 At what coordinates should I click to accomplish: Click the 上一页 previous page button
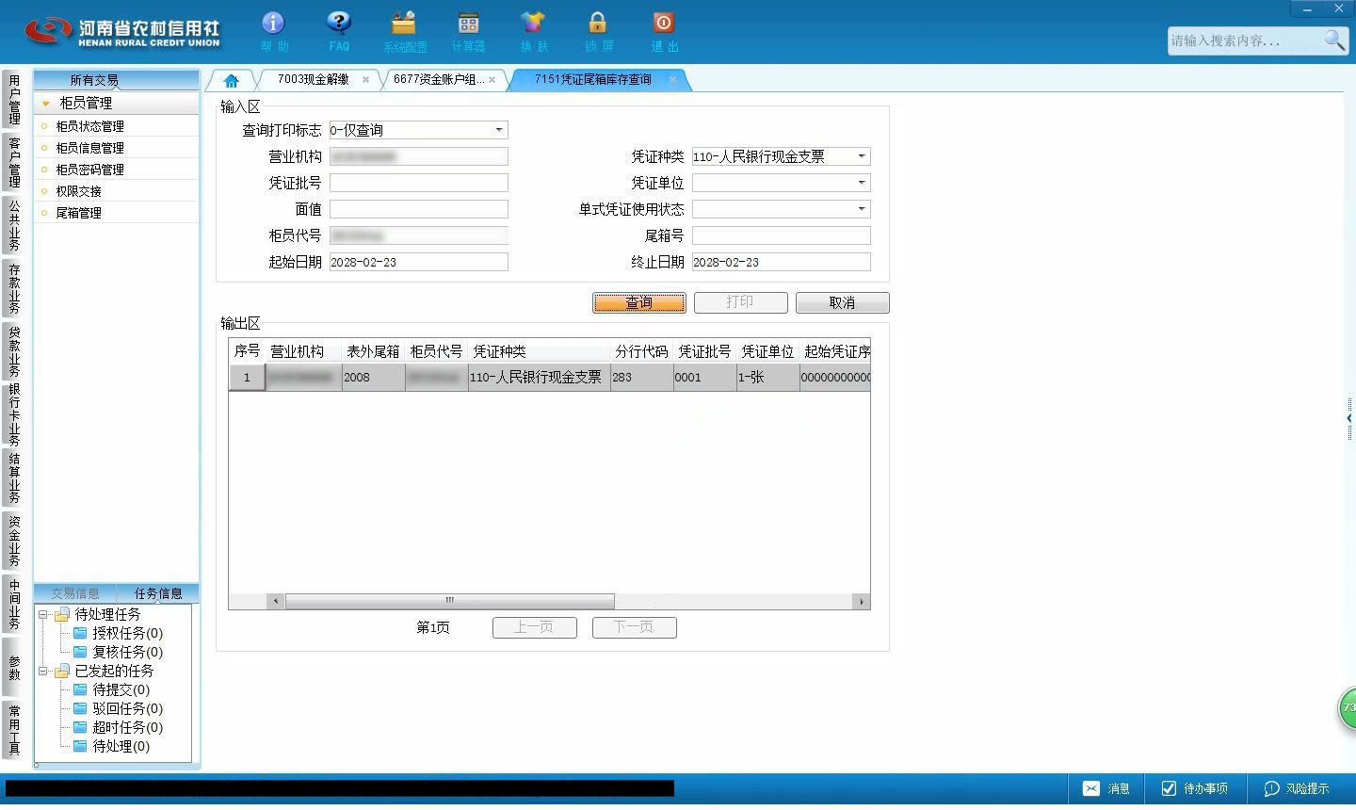[x=534, y=627]
